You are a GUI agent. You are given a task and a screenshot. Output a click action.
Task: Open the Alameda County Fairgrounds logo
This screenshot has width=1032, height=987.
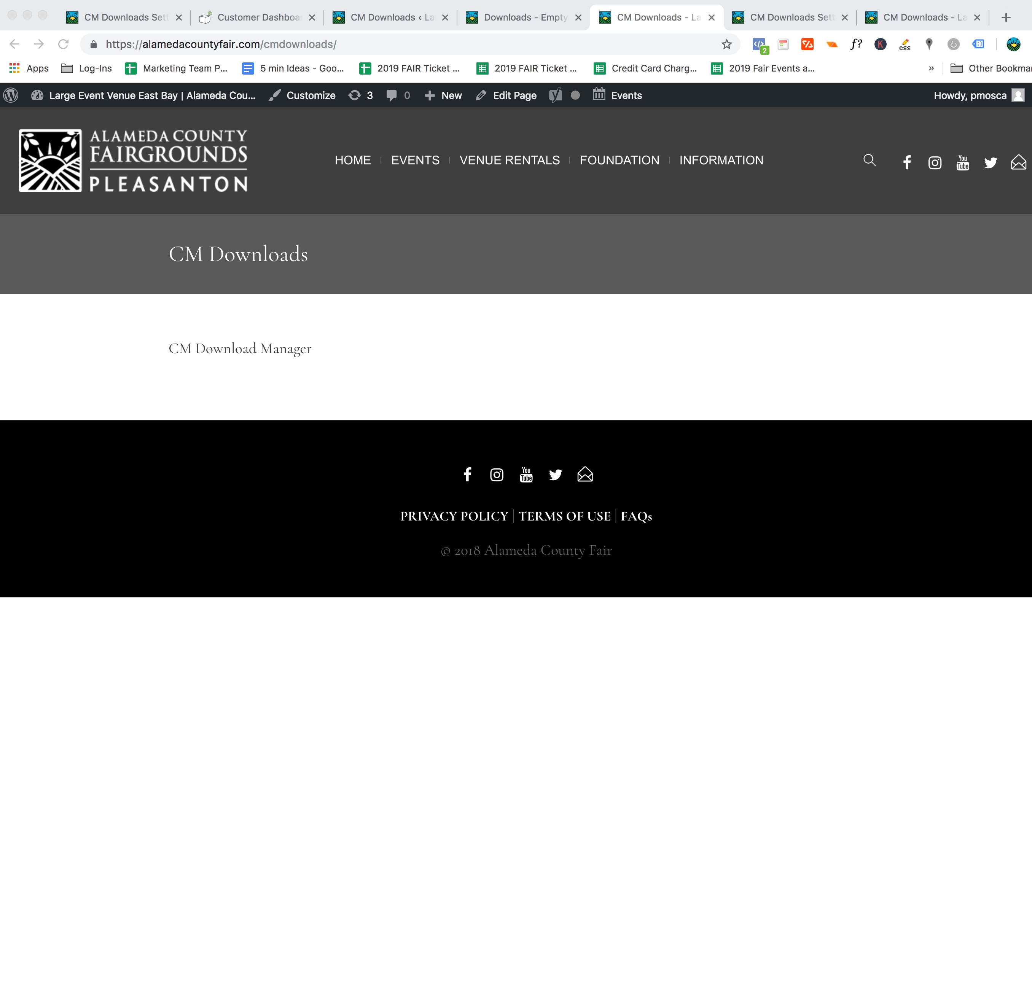133,161
